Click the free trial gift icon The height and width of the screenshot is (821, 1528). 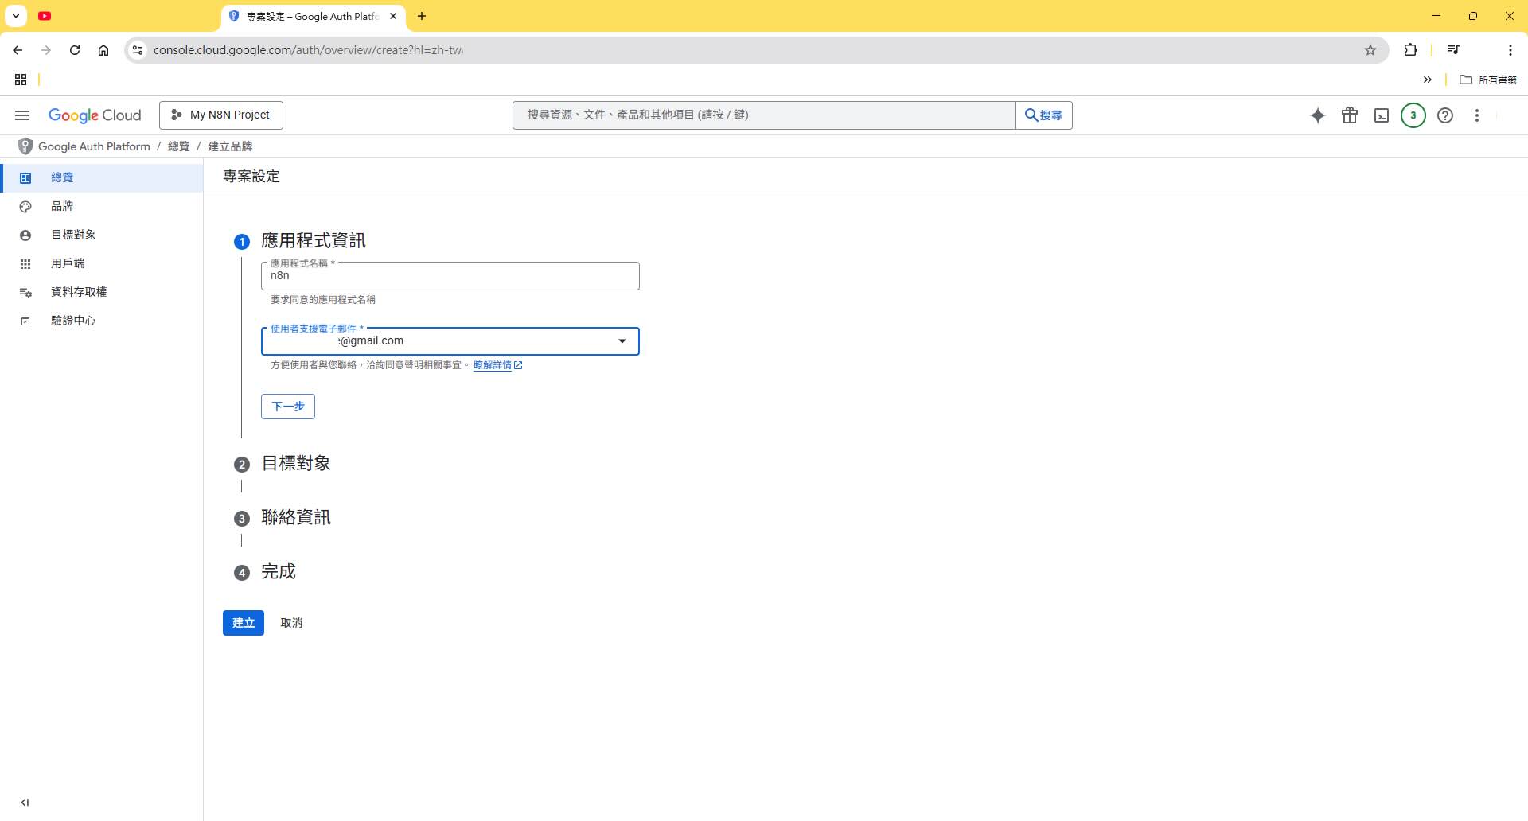point(1350,115)
